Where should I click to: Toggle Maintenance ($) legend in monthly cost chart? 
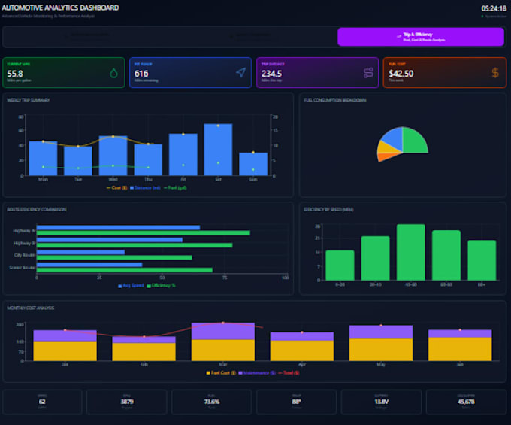pyautogui.click(x=257, y=373)
